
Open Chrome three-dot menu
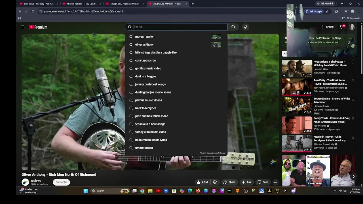click(359, 11)
